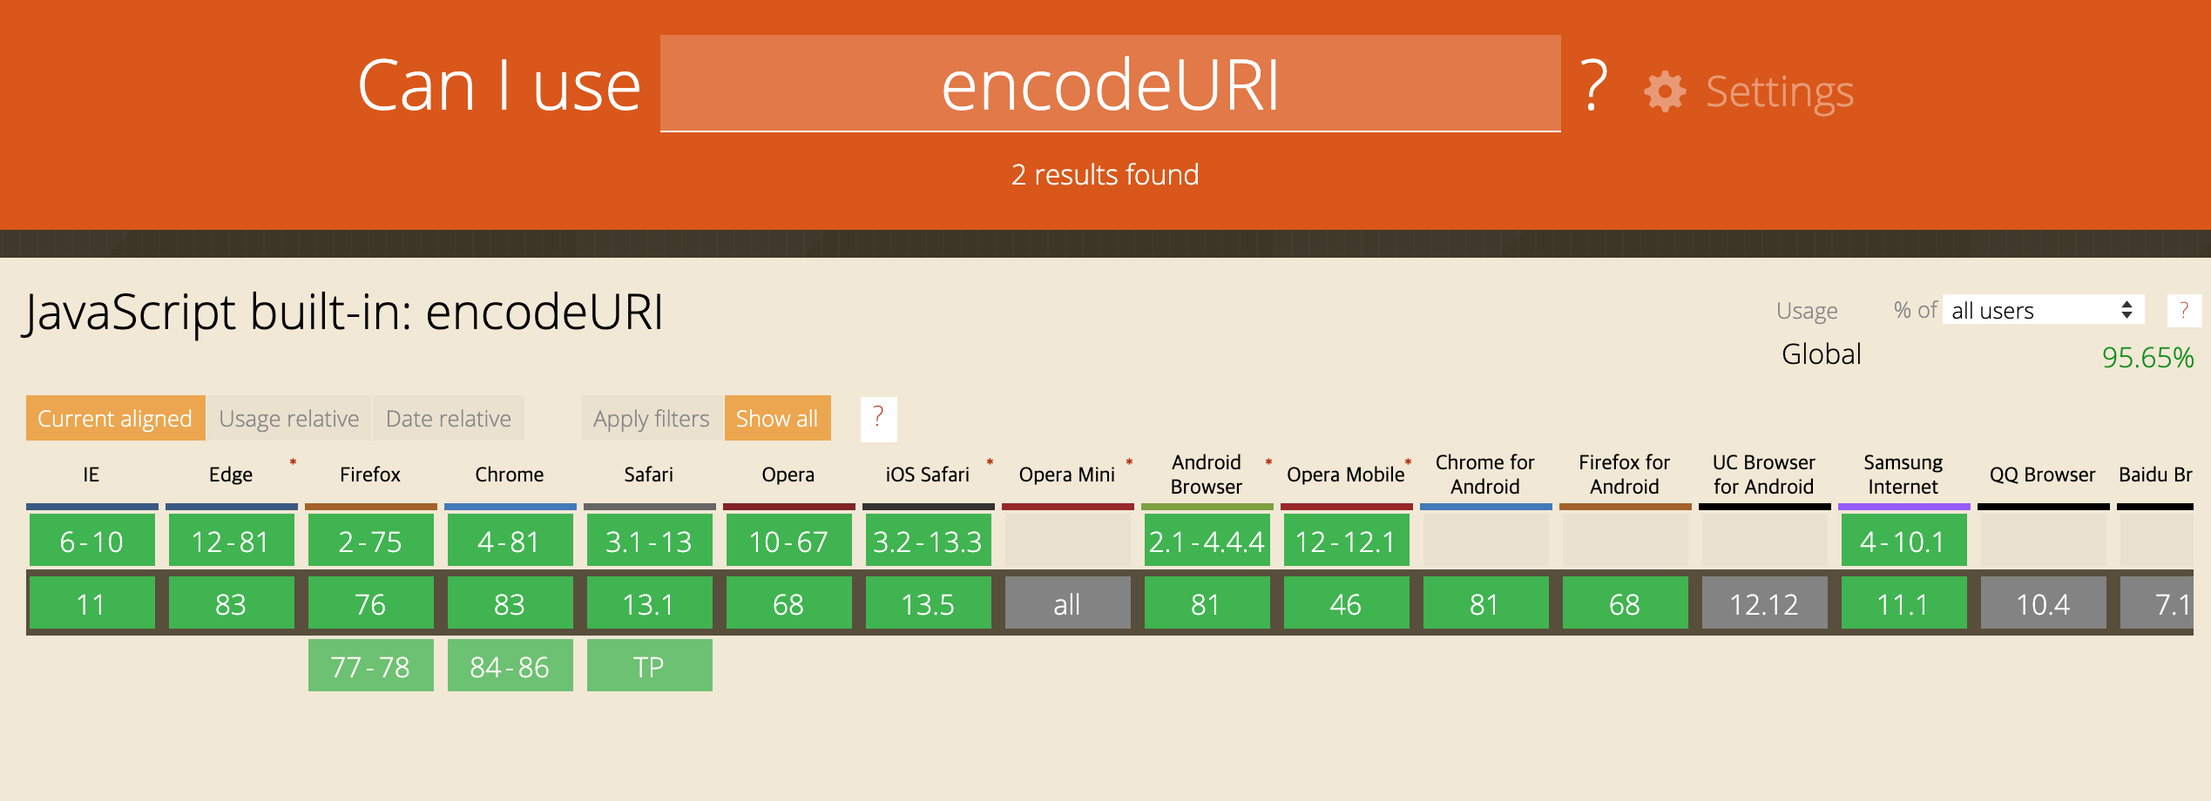
Task: Click the Opera column header
Action: pos(788,475)
